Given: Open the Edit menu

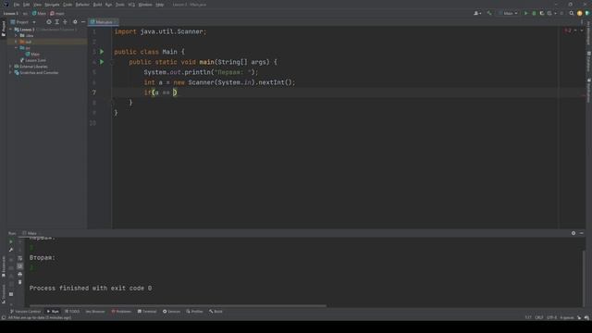Looking at the screenshot, I should click(x=27, y=5).
